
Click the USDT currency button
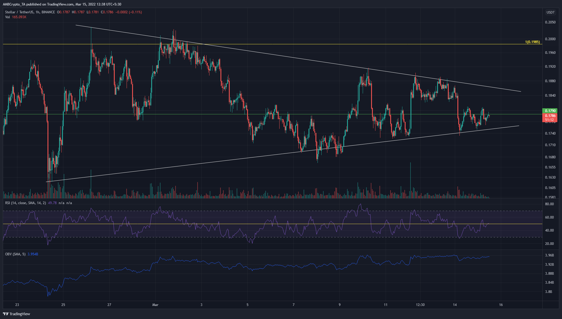coord(550,12)
